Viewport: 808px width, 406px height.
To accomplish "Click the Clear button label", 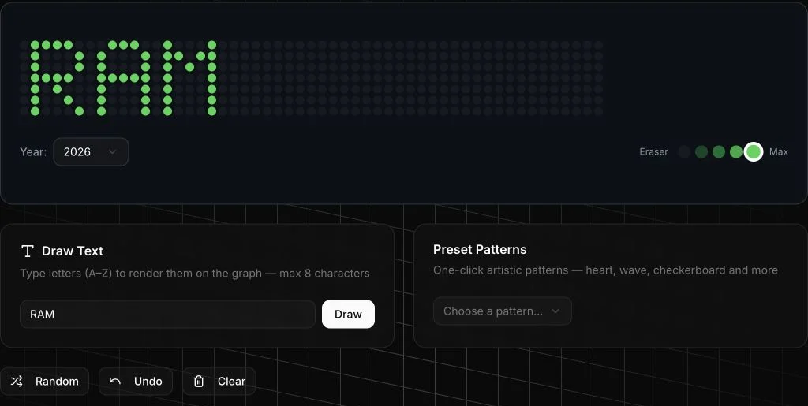I will (x=231, y=382).
